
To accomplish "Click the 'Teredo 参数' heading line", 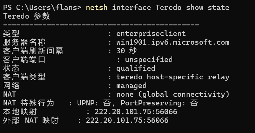I will coord(26,16).
